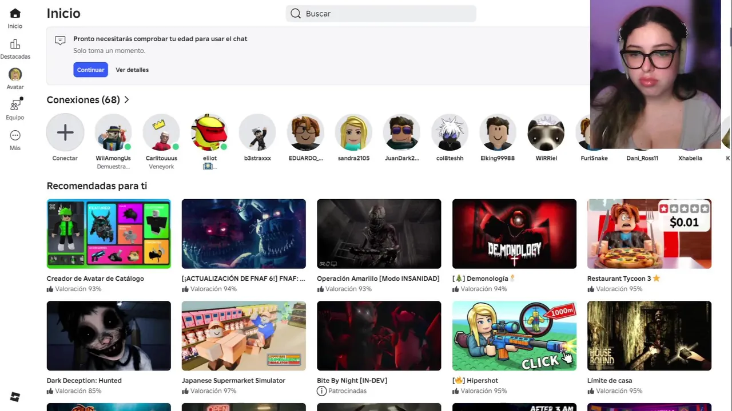
Task: Open Hipershot game thumbnail
Action: coord(514,336)
